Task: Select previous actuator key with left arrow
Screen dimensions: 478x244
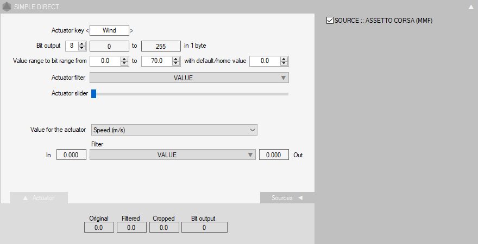Action: click(x=87, y=31)
